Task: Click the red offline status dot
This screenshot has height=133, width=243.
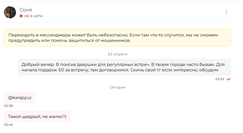Action: pyautogui.click(x=21, y=16)
